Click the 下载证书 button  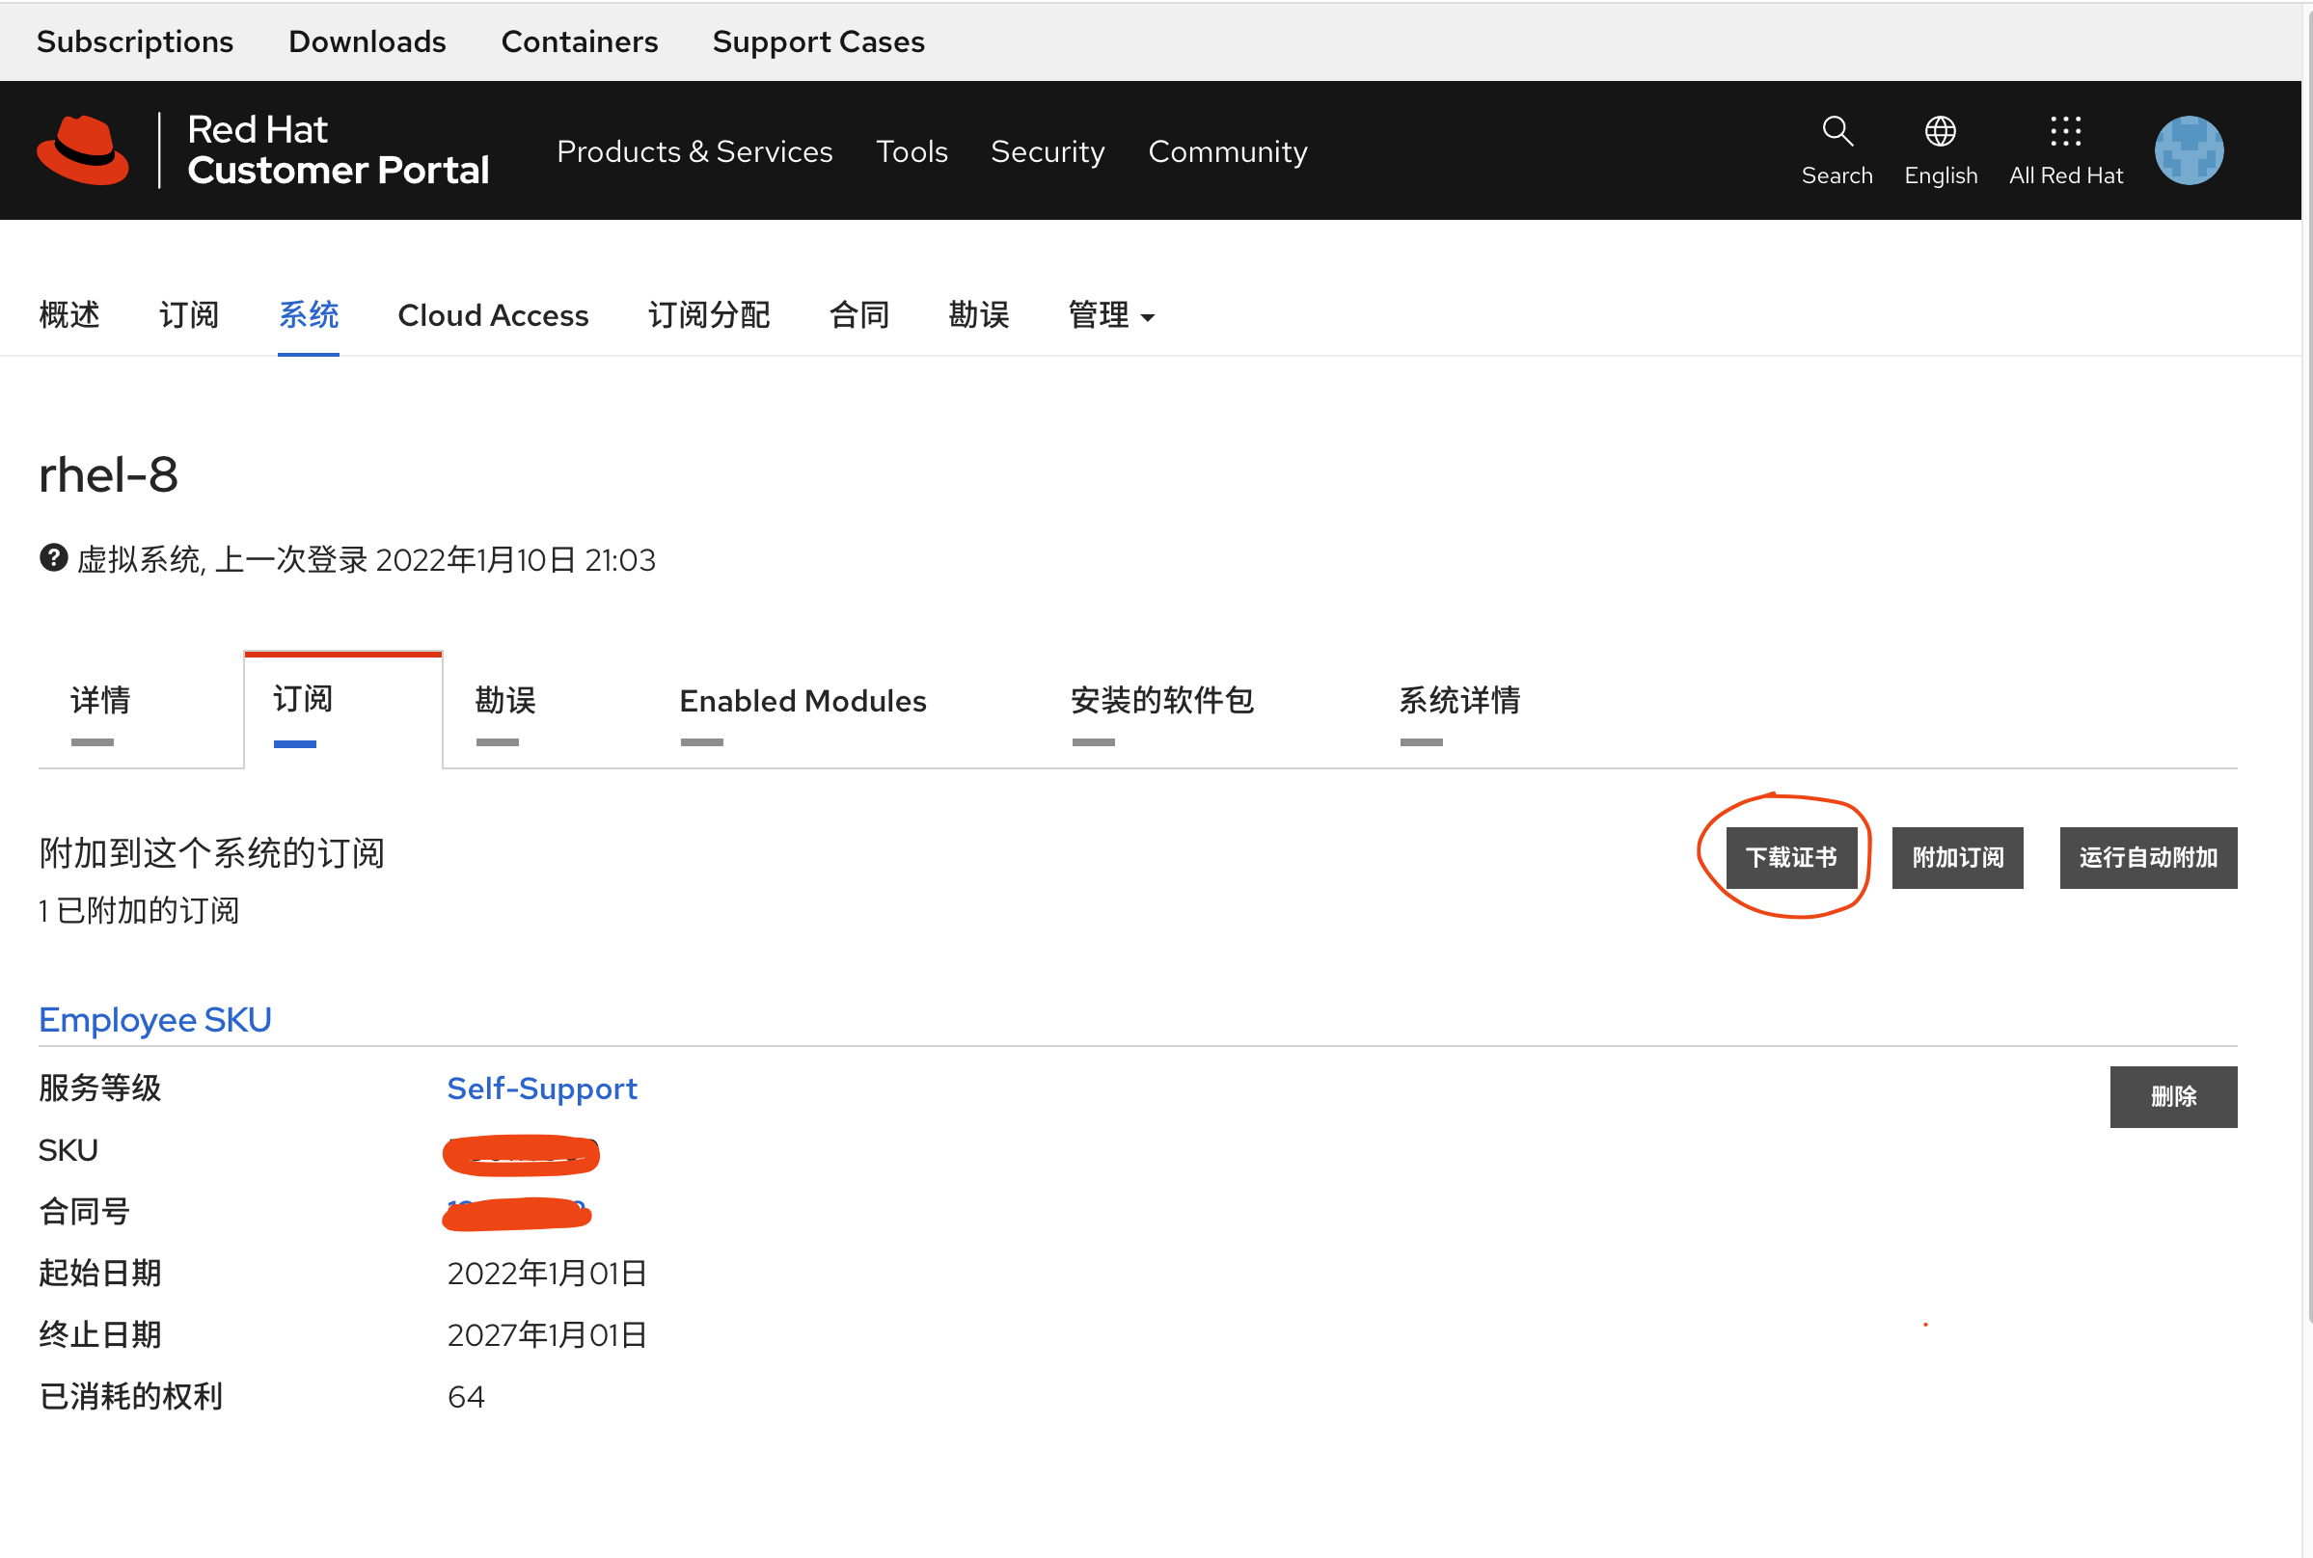pyautogui.click(x=1790, y=857)
